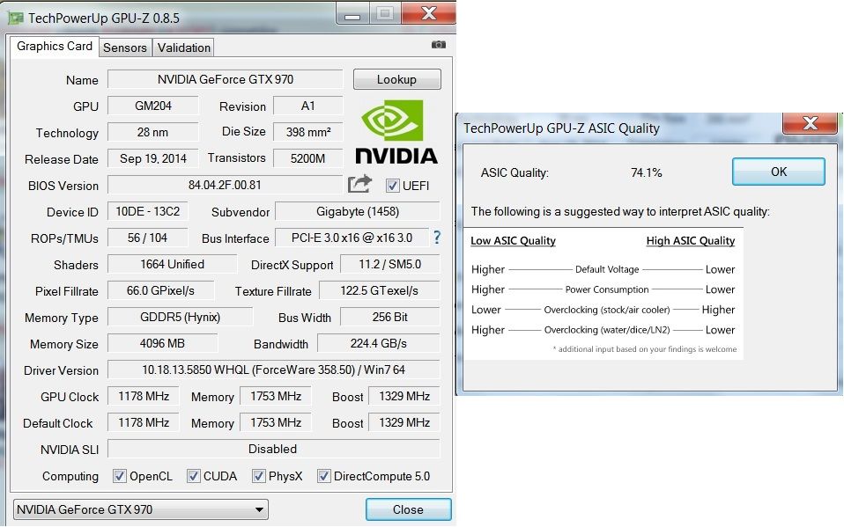844x527 pixels.
Task: Minimize the GPU-Z window
Action: pos(352,14)
